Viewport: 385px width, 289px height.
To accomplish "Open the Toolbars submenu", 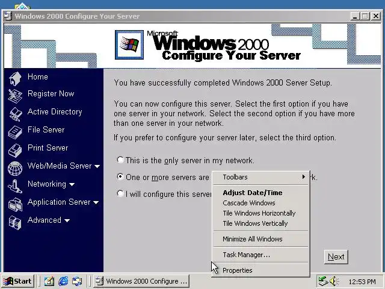I will pos(260,177).
